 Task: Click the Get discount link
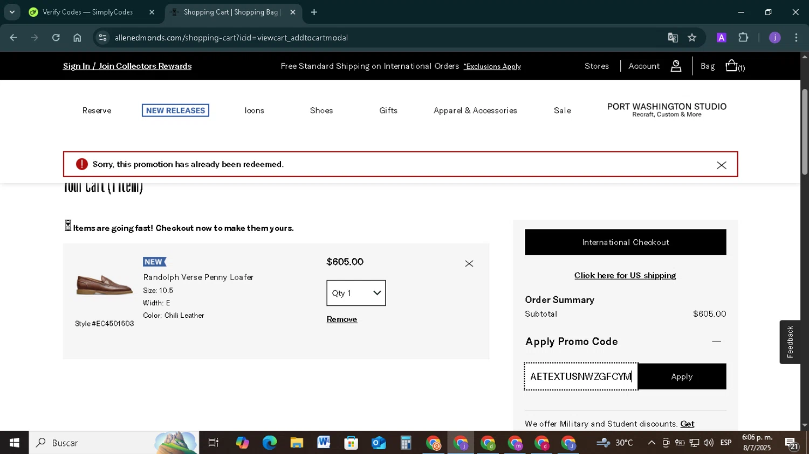point(687,424)
